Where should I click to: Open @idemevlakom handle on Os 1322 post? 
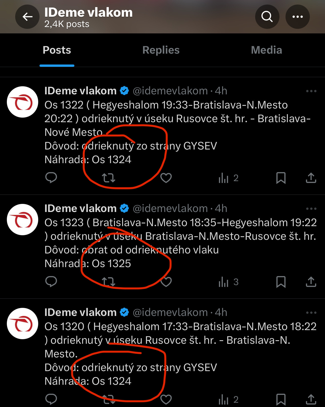coord(170,91)
